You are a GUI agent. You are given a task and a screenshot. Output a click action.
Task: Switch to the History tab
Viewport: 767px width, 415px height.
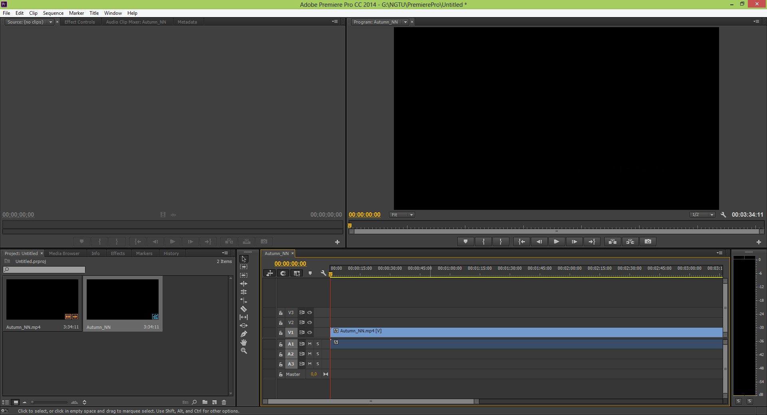pyautogui.click(x=171, y=253)
